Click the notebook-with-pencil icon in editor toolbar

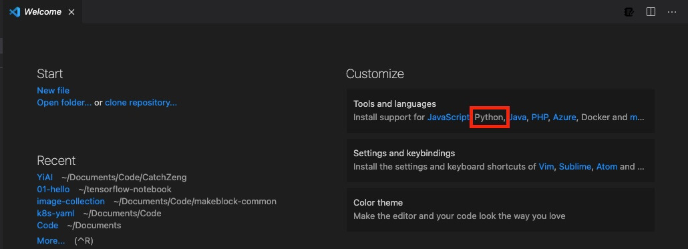pyautogui.click(x=629, y=12)
